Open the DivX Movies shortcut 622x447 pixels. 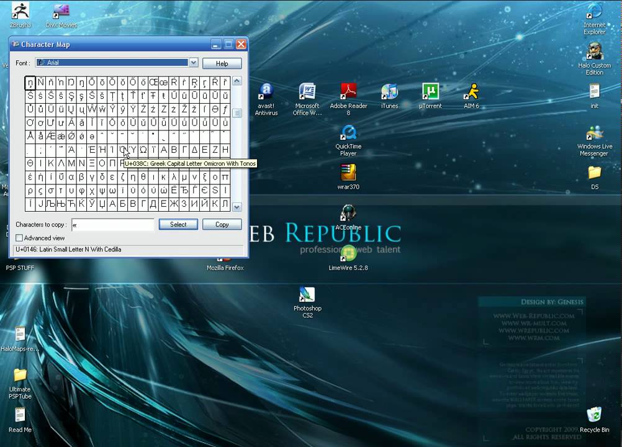[x=61, y=16]
